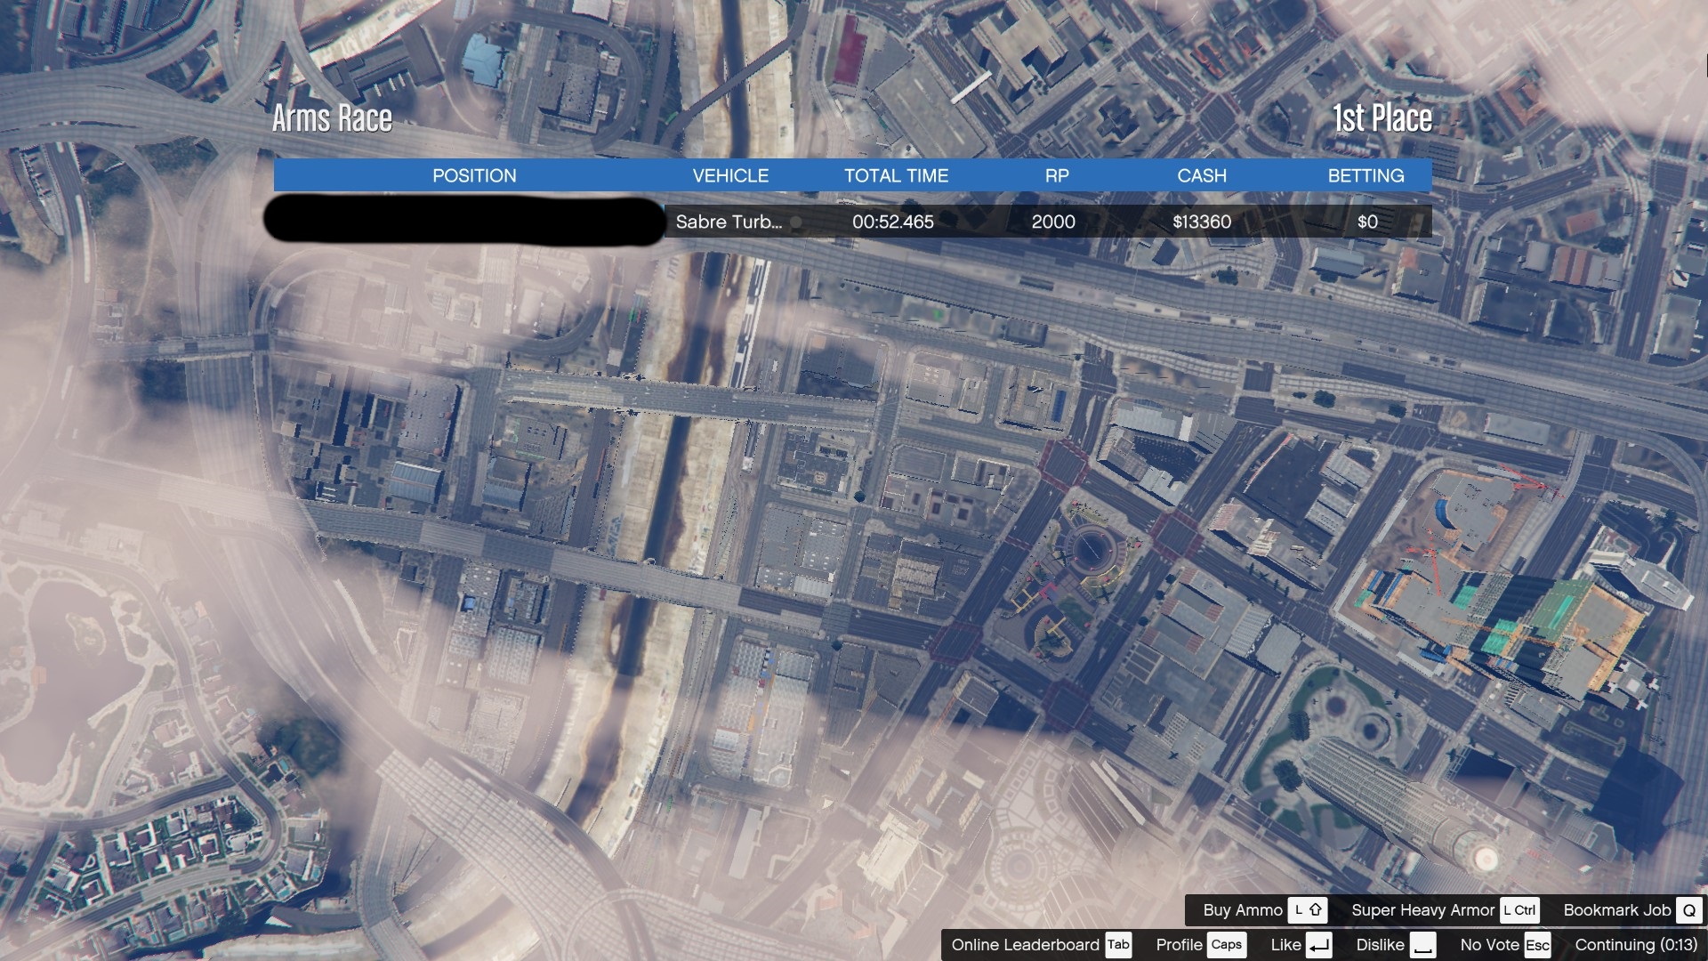Click the Buy Ammo prompt
The height and width of the screenshot is (961, 1708).
(x=1242, y=909)
